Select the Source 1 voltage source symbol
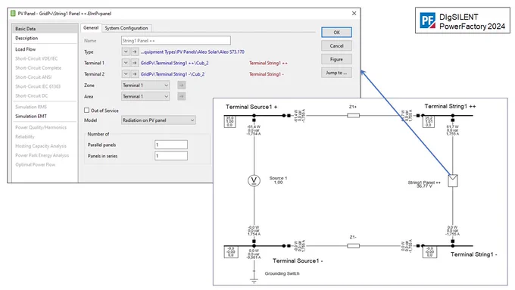Viewport: 515px width, 290px height. (254, 180)
